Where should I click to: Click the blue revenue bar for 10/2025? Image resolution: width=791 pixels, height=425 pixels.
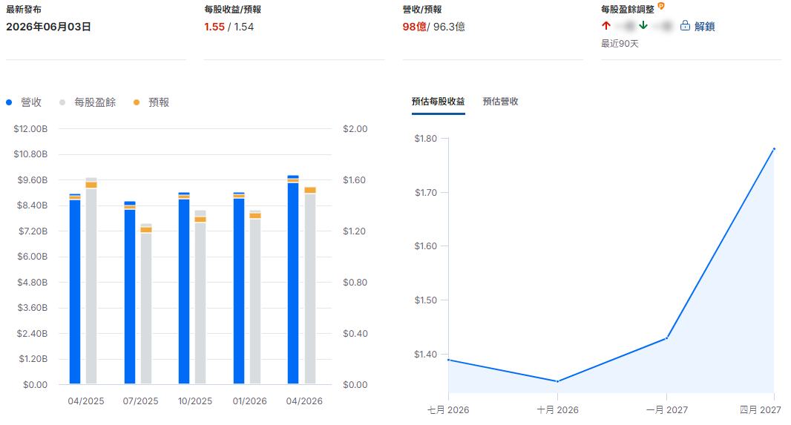pyautogui.click(x=184, y=288)
